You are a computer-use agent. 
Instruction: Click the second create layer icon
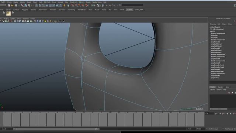232,93
